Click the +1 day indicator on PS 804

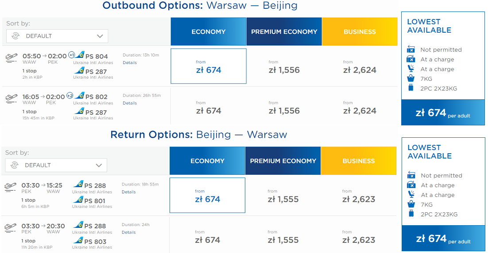point(72,55)
